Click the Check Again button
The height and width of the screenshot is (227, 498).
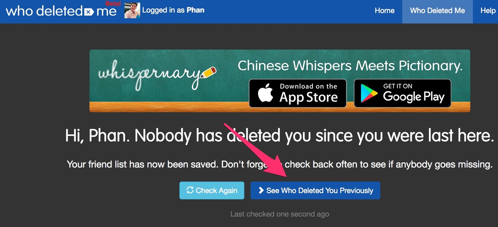pyautogui.click(x=212, y=190)
